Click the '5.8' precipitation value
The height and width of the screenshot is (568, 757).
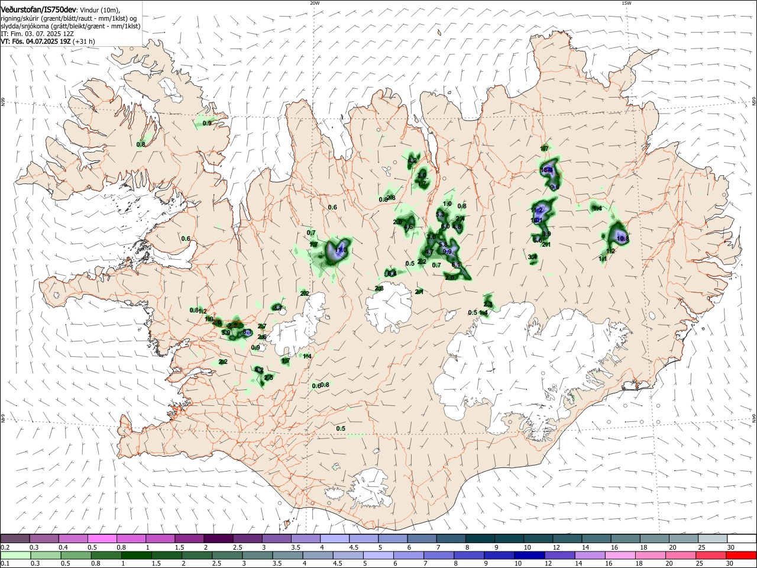coord(443,244)
